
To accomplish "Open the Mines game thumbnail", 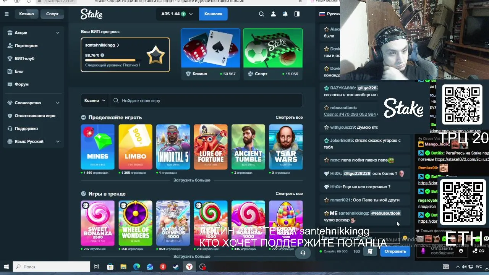I will 97,147.
